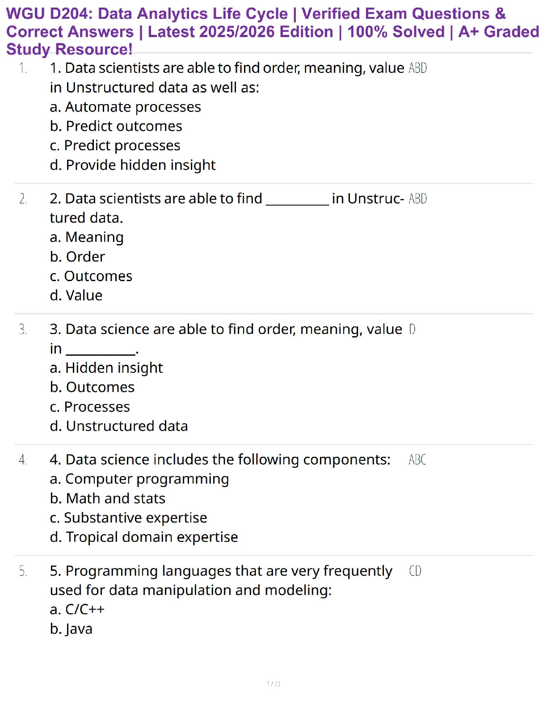Choose 'b. Math and stats' answer
The image size is (547, 708).
pos(108,499)
